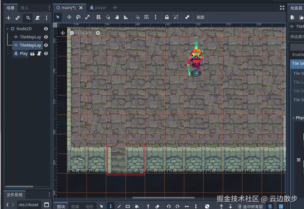Reset zoom by clicking 214.4 % label

coord(85,33)
